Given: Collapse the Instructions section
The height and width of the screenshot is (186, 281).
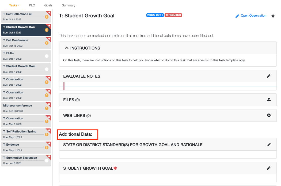Looking at the screenshot, I should click(x=67, y=48).
